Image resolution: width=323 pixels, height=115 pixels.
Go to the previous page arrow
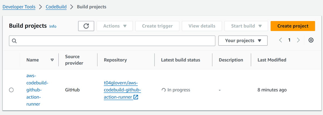pos(280,40)
